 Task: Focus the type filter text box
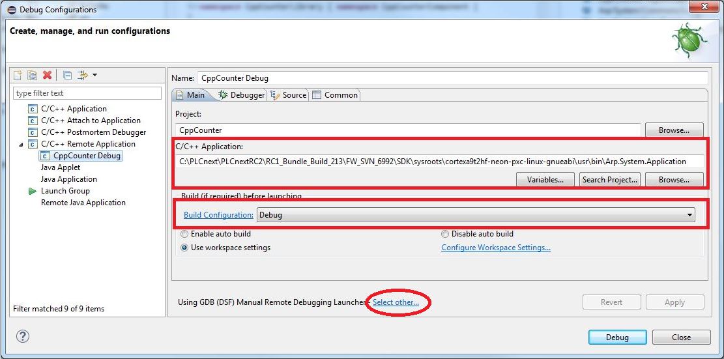tap(87, 93)
